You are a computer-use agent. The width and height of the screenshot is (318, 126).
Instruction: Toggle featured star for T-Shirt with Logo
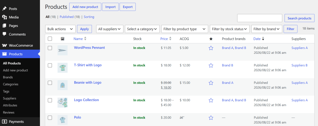pos(211,65)
